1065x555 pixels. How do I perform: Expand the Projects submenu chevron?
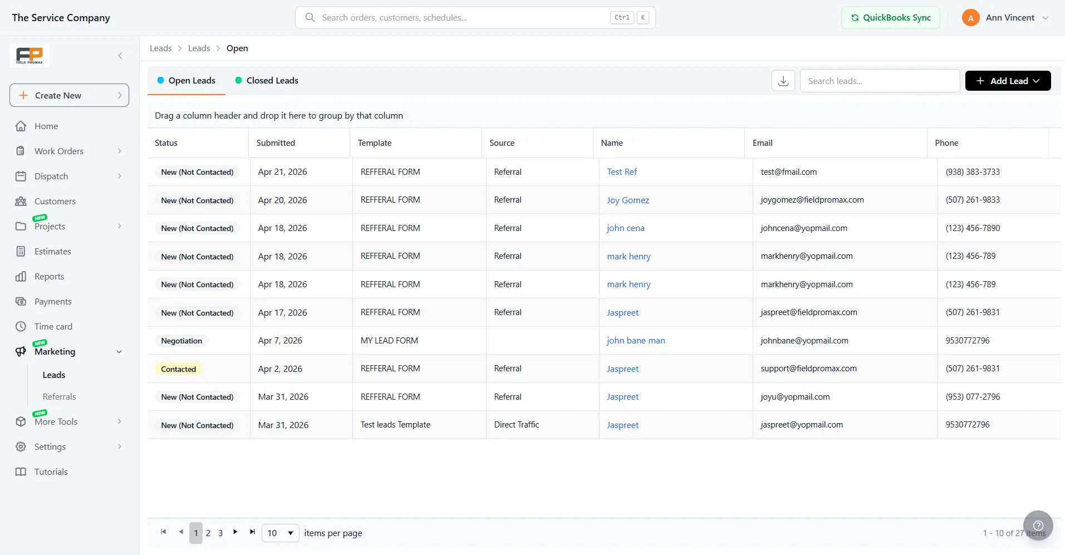coord(119,226)
